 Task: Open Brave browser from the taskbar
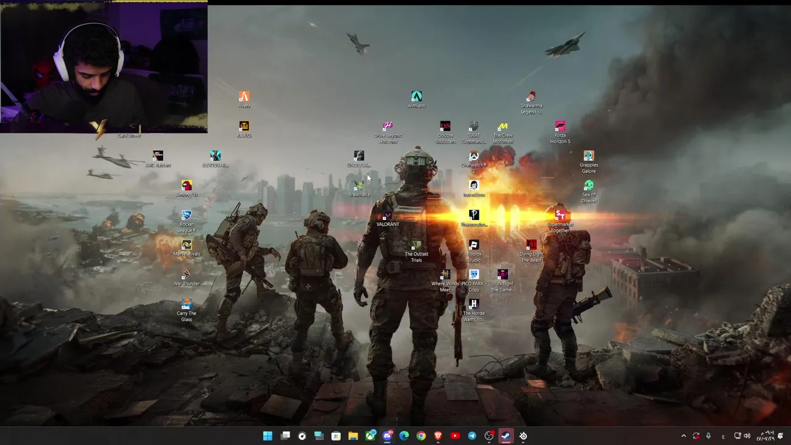pos(438,436)
